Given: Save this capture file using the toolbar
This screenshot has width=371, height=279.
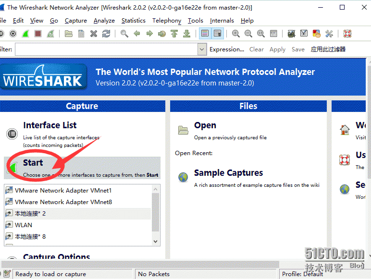Looking at the screenshot, I should click(81, 34).
